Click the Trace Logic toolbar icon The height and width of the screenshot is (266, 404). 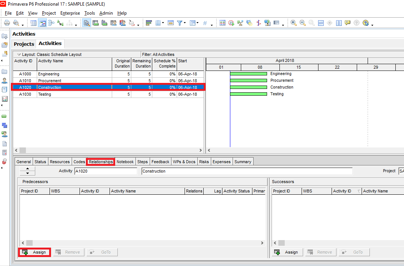60,23
